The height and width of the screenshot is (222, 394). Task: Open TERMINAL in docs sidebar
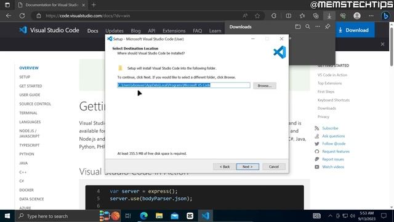click(x=28, y=113)
